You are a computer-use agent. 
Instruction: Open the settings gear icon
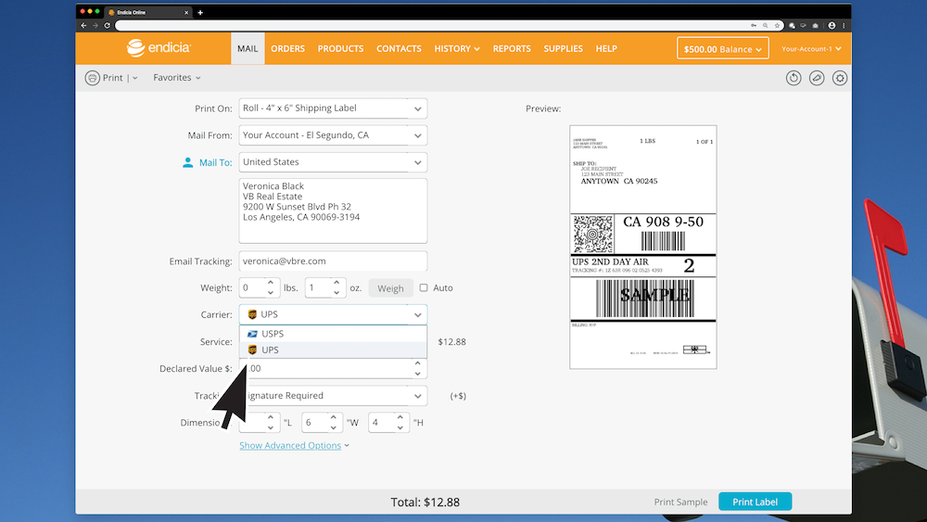[x=840, y=78]
